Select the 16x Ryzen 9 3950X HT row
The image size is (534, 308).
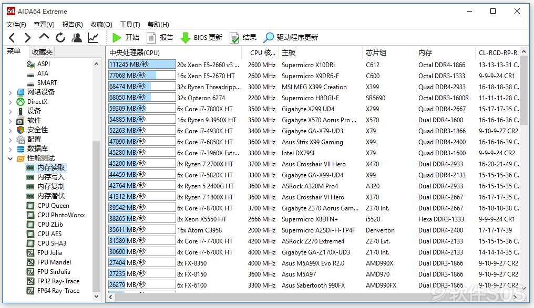click(314, 120)
